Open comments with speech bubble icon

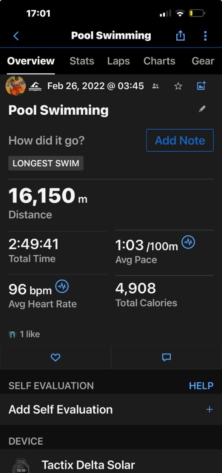coord(166,358)
